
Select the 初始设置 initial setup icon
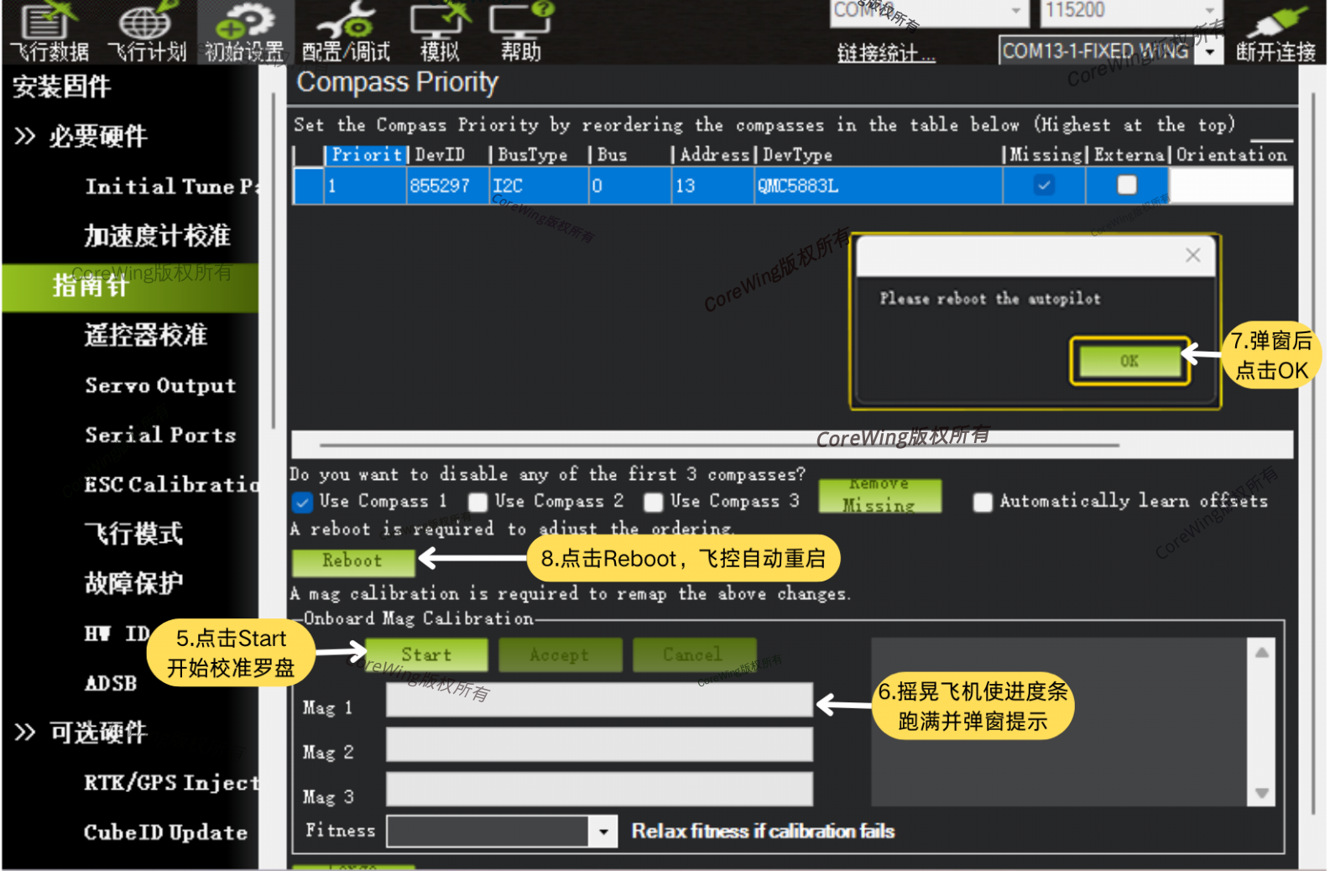(244, 32)
